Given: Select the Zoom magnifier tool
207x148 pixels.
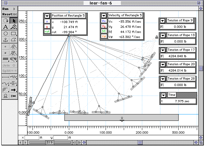Looking at the screenshot, I should 14,27.
